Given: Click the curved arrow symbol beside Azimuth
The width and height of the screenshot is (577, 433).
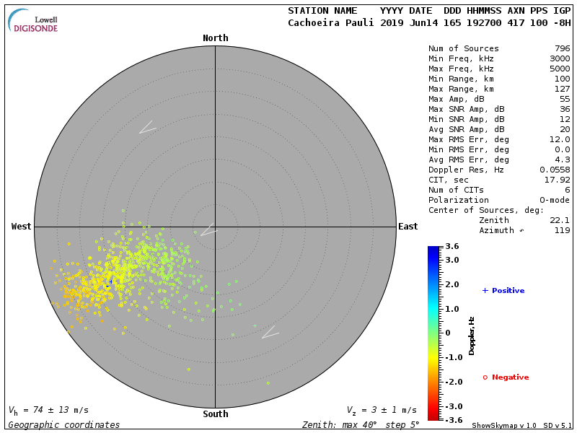Looking at the screenshot, I should (x=522, y=231).
